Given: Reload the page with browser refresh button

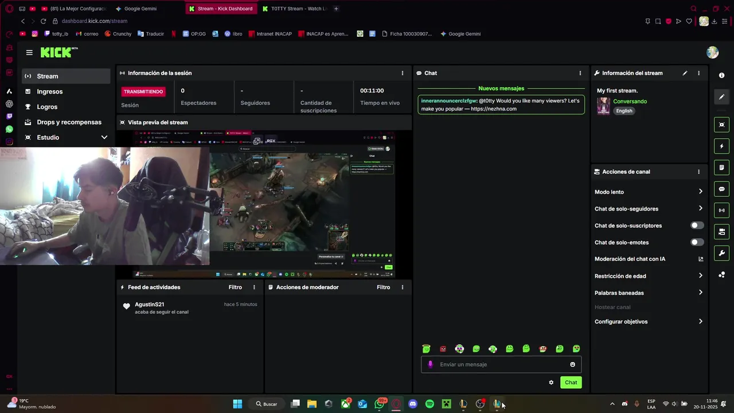Looking at the screenshot, I should point(43,21).
